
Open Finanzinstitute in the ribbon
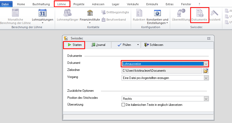coord(90,13)
